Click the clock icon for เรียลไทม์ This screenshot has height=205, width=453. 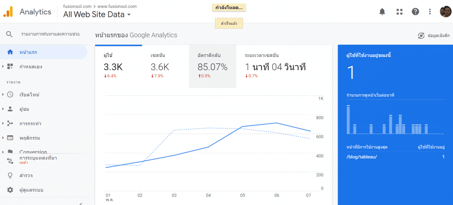click(10, 95)
